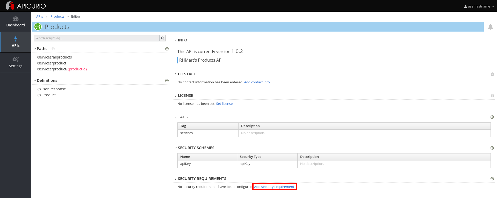Select the /services/allproducts path
The image size is (497, 198).
[x=54, y=57]
